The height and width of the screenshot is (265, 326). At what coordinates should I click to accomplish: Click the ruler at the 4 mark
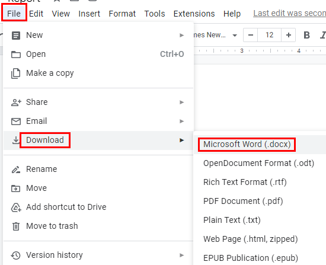pyautogui.click(x=299, y=50)
